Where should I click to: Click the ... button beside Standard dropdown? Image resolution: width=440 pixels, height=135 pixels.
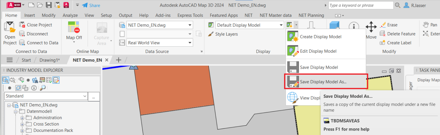[94, 97]
